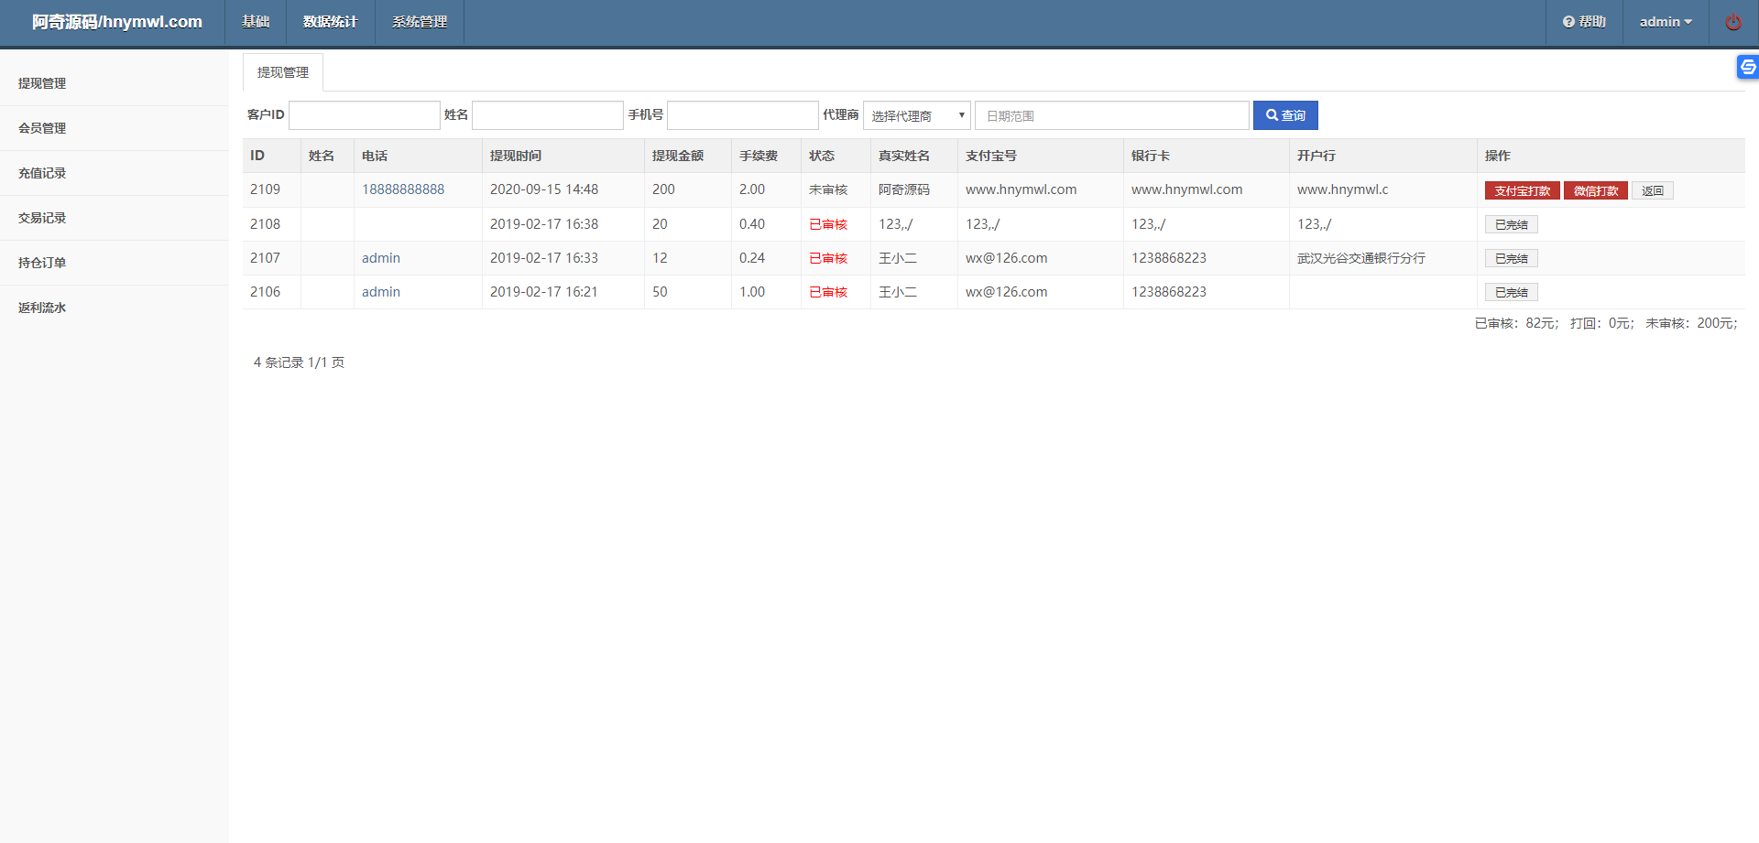This screenshot has height=843, width=1759.
Task: Open the 选择代理商 agent dropdown
Action: click(x=916, y=115)
